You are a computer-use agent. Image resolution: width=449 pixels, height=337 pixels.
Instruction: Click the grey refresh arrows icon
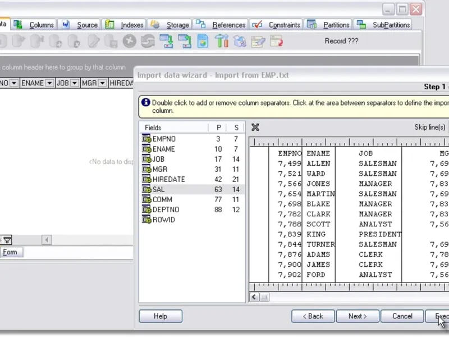tap(148, 41)
